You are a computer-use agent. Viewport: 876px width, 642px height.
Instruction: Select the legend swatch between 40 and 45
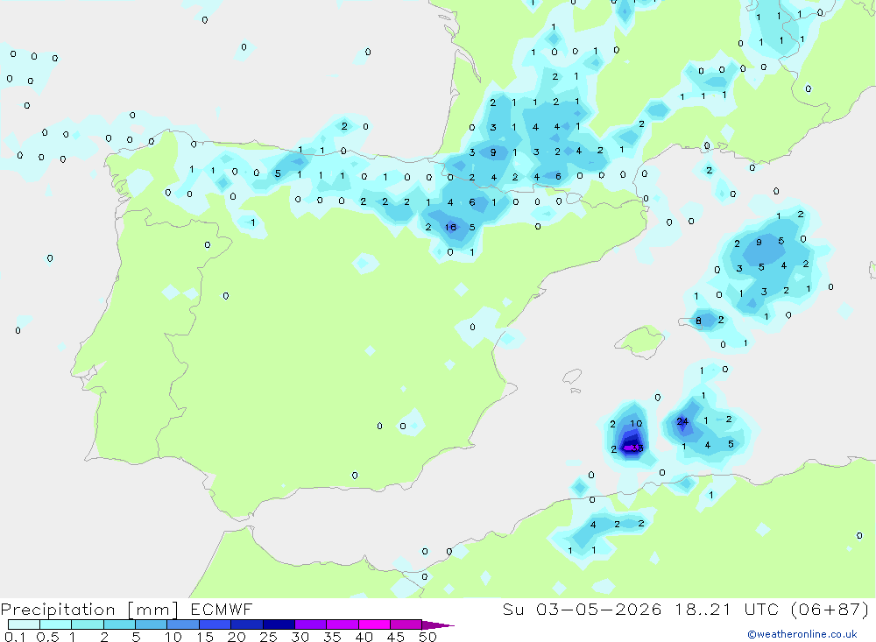pos(374,624)
